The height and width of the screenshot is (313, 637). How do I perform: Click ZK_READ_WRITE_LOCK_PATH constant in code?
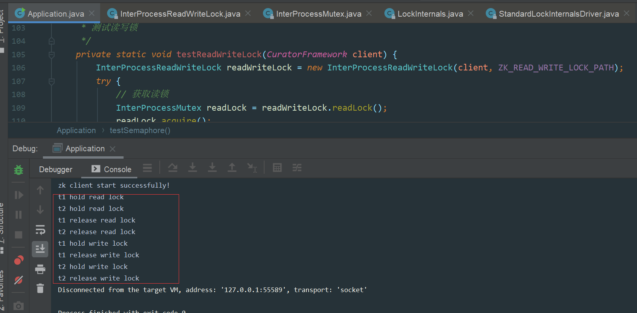tap(556, 68)
